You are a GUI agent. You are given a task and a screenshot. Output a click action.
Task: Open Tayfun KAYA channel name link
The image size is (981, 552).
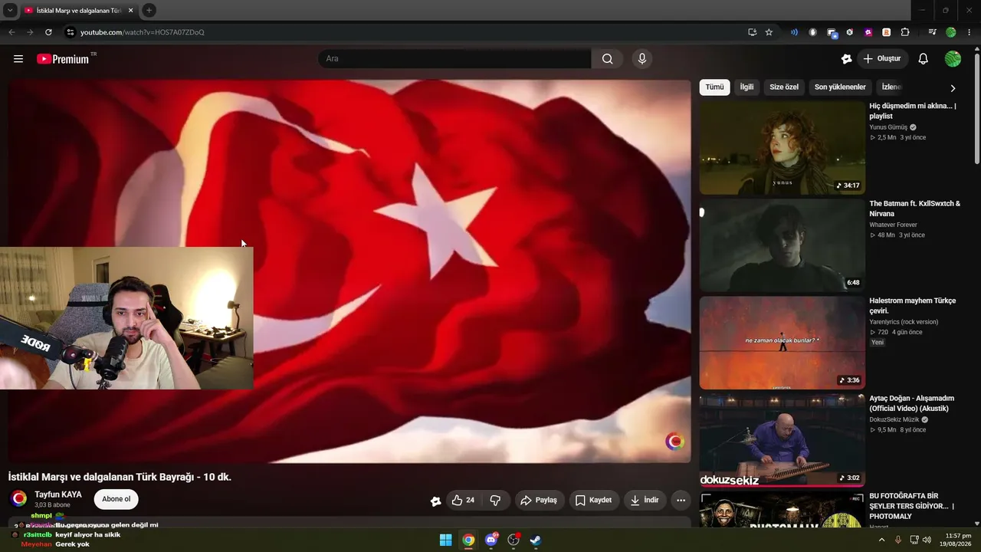pyautogui.click(x=58, y=495)
